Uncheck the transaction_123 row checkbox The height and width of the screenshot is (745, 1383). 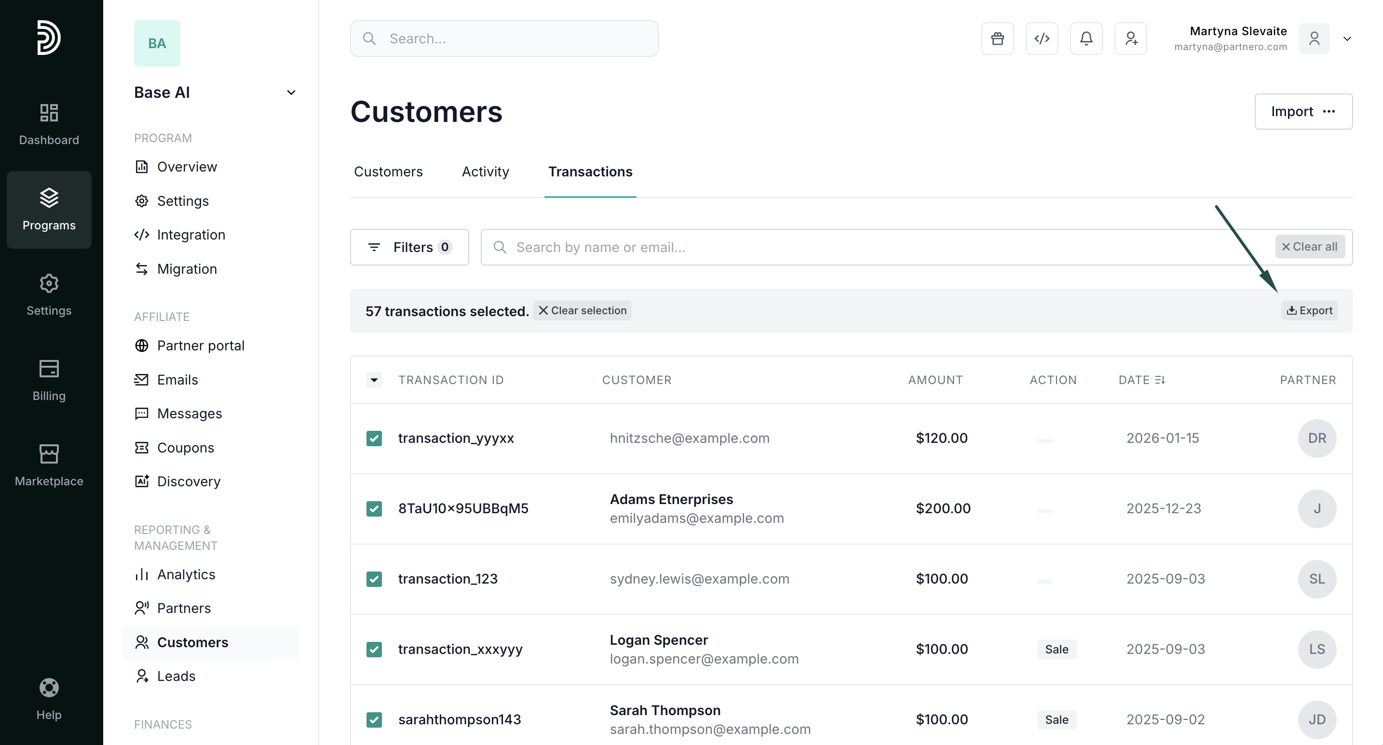tap(374, 579)
